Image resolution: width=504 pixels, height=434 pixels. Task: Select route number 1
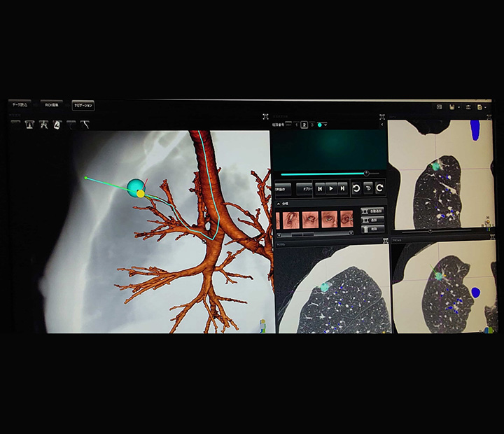(296, 125)
